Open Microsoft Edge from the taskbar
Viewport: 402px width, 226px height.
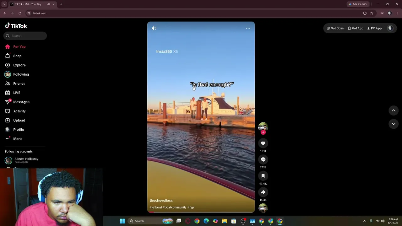(x=206, y=221)
